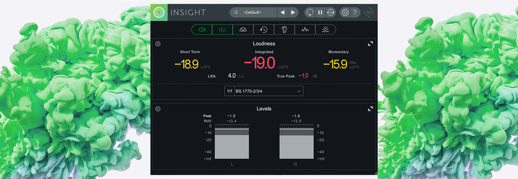Open the preset list browser icon
The image size is (518, 179).
[236, 13]
